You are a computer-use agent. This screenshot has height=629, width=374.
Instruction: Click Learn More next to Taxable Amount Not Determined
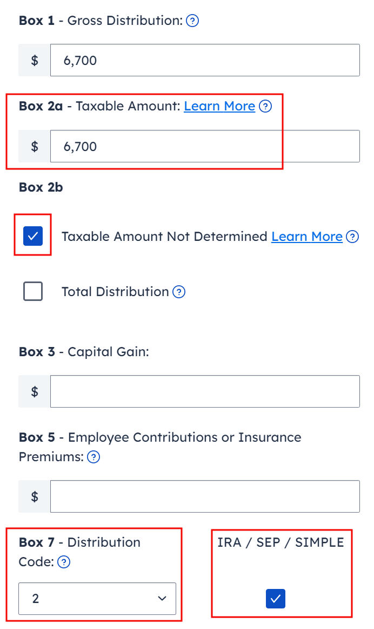(306, 237)
